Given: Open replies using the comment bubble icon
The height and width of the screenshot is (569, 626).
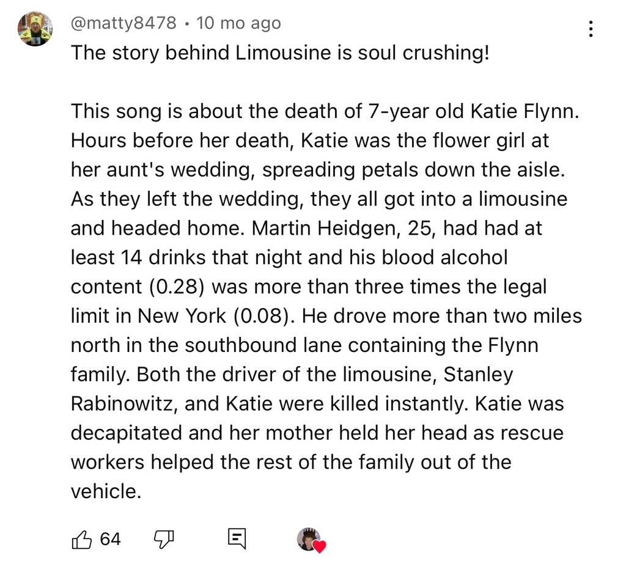Looking at the screenshot, I should [x=236, y=539].
